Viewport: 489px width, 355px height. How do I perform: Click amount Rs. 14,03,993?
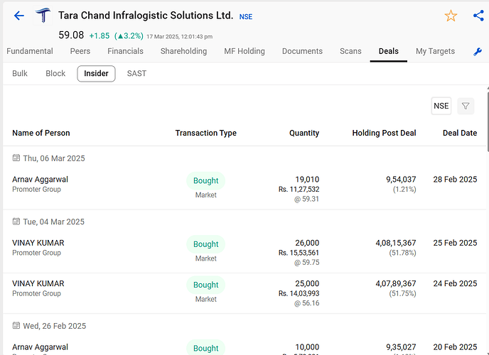pos(299,293)
